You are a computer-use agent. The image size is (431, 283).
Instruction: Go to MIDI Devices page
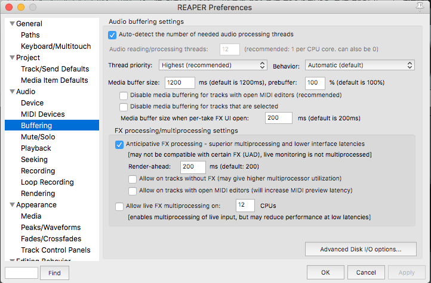43,114
